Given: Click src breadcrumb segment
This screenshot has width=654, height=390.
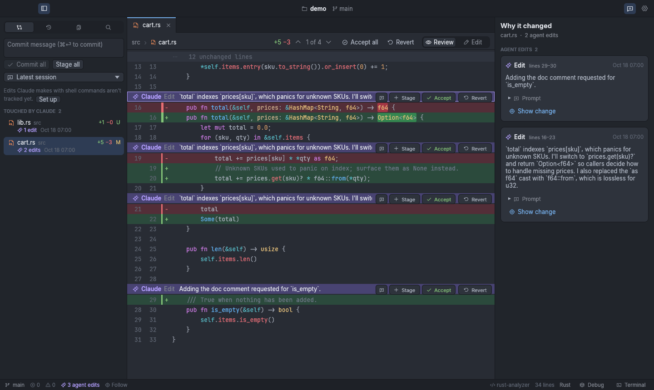Looking at the screenshot, I should 136,42.
